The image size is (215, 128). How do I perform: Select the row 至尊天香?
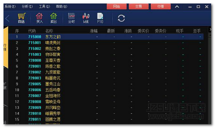point(106,60)
